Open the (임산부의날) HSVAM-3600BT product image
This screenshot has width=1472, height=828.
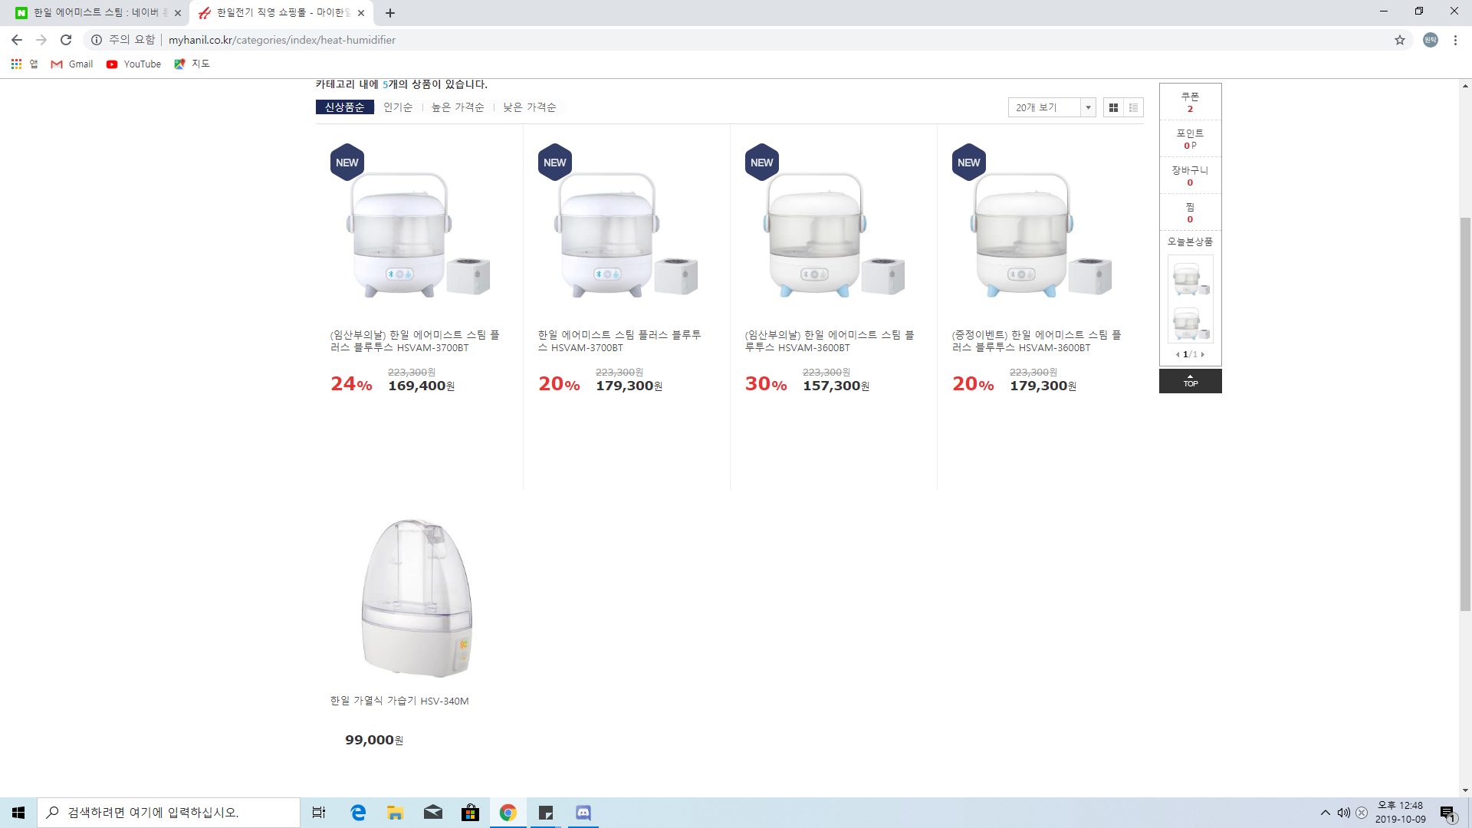(833, 230)
